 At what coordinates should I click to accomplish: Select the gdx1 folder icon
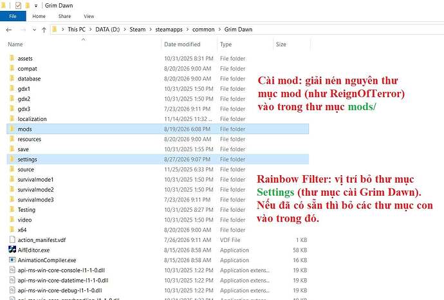coord(12,88)
